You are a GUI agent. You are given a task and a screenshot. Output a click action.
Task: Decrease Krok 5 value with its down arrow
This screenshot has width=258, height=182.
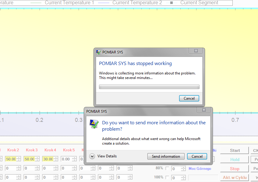click(x=75, y=160)
